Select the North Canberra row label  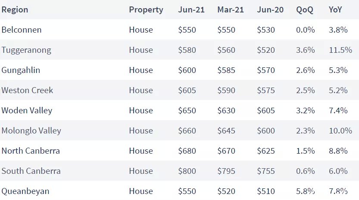click(x=31, y=151)
